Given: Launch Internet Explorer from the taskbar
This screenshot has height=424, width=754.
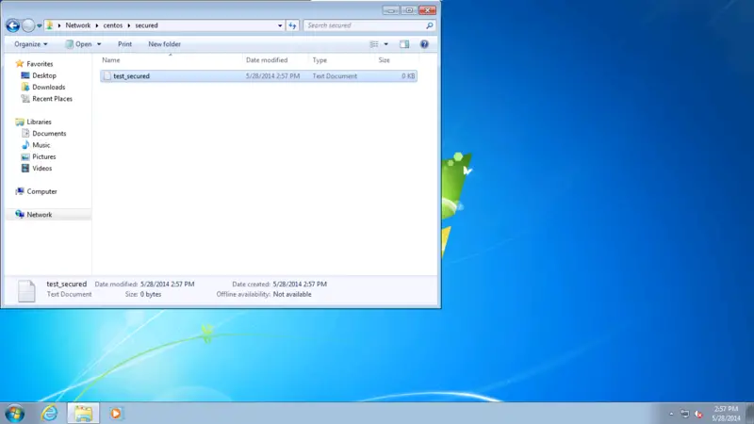Looking at the screenshot, I should (x=50, y=414).
